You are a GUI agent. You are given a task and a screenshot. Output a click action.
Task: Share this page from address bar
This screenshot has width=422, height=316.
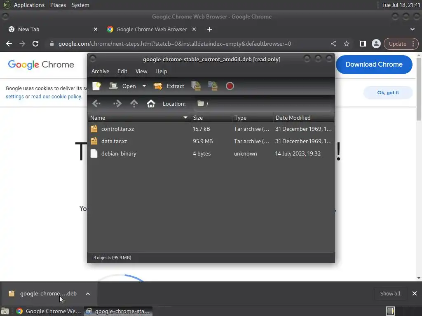click(x=333, y=44)
